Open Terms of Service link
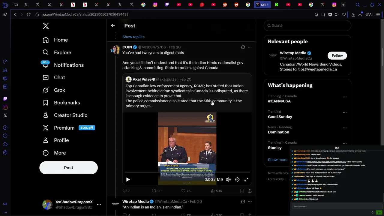The width and height of the screenshot is (384, 216). [x=278, y=173]
